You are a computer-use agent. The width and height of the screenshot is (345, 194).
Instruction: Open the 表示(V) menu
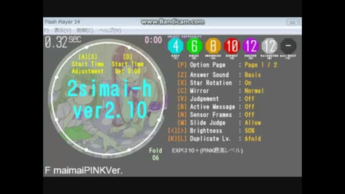63,30
